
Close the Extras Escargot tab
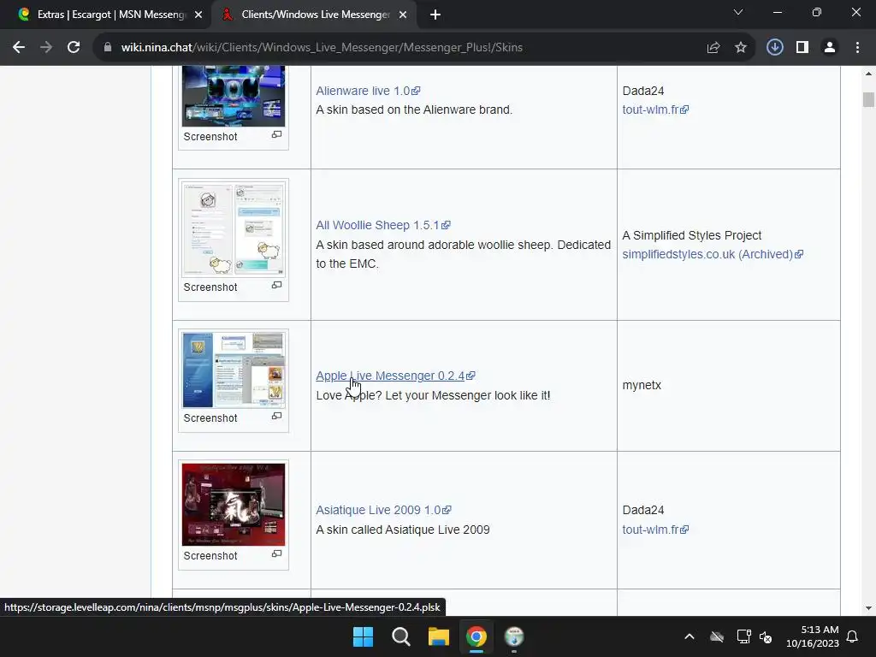(198, 15)
